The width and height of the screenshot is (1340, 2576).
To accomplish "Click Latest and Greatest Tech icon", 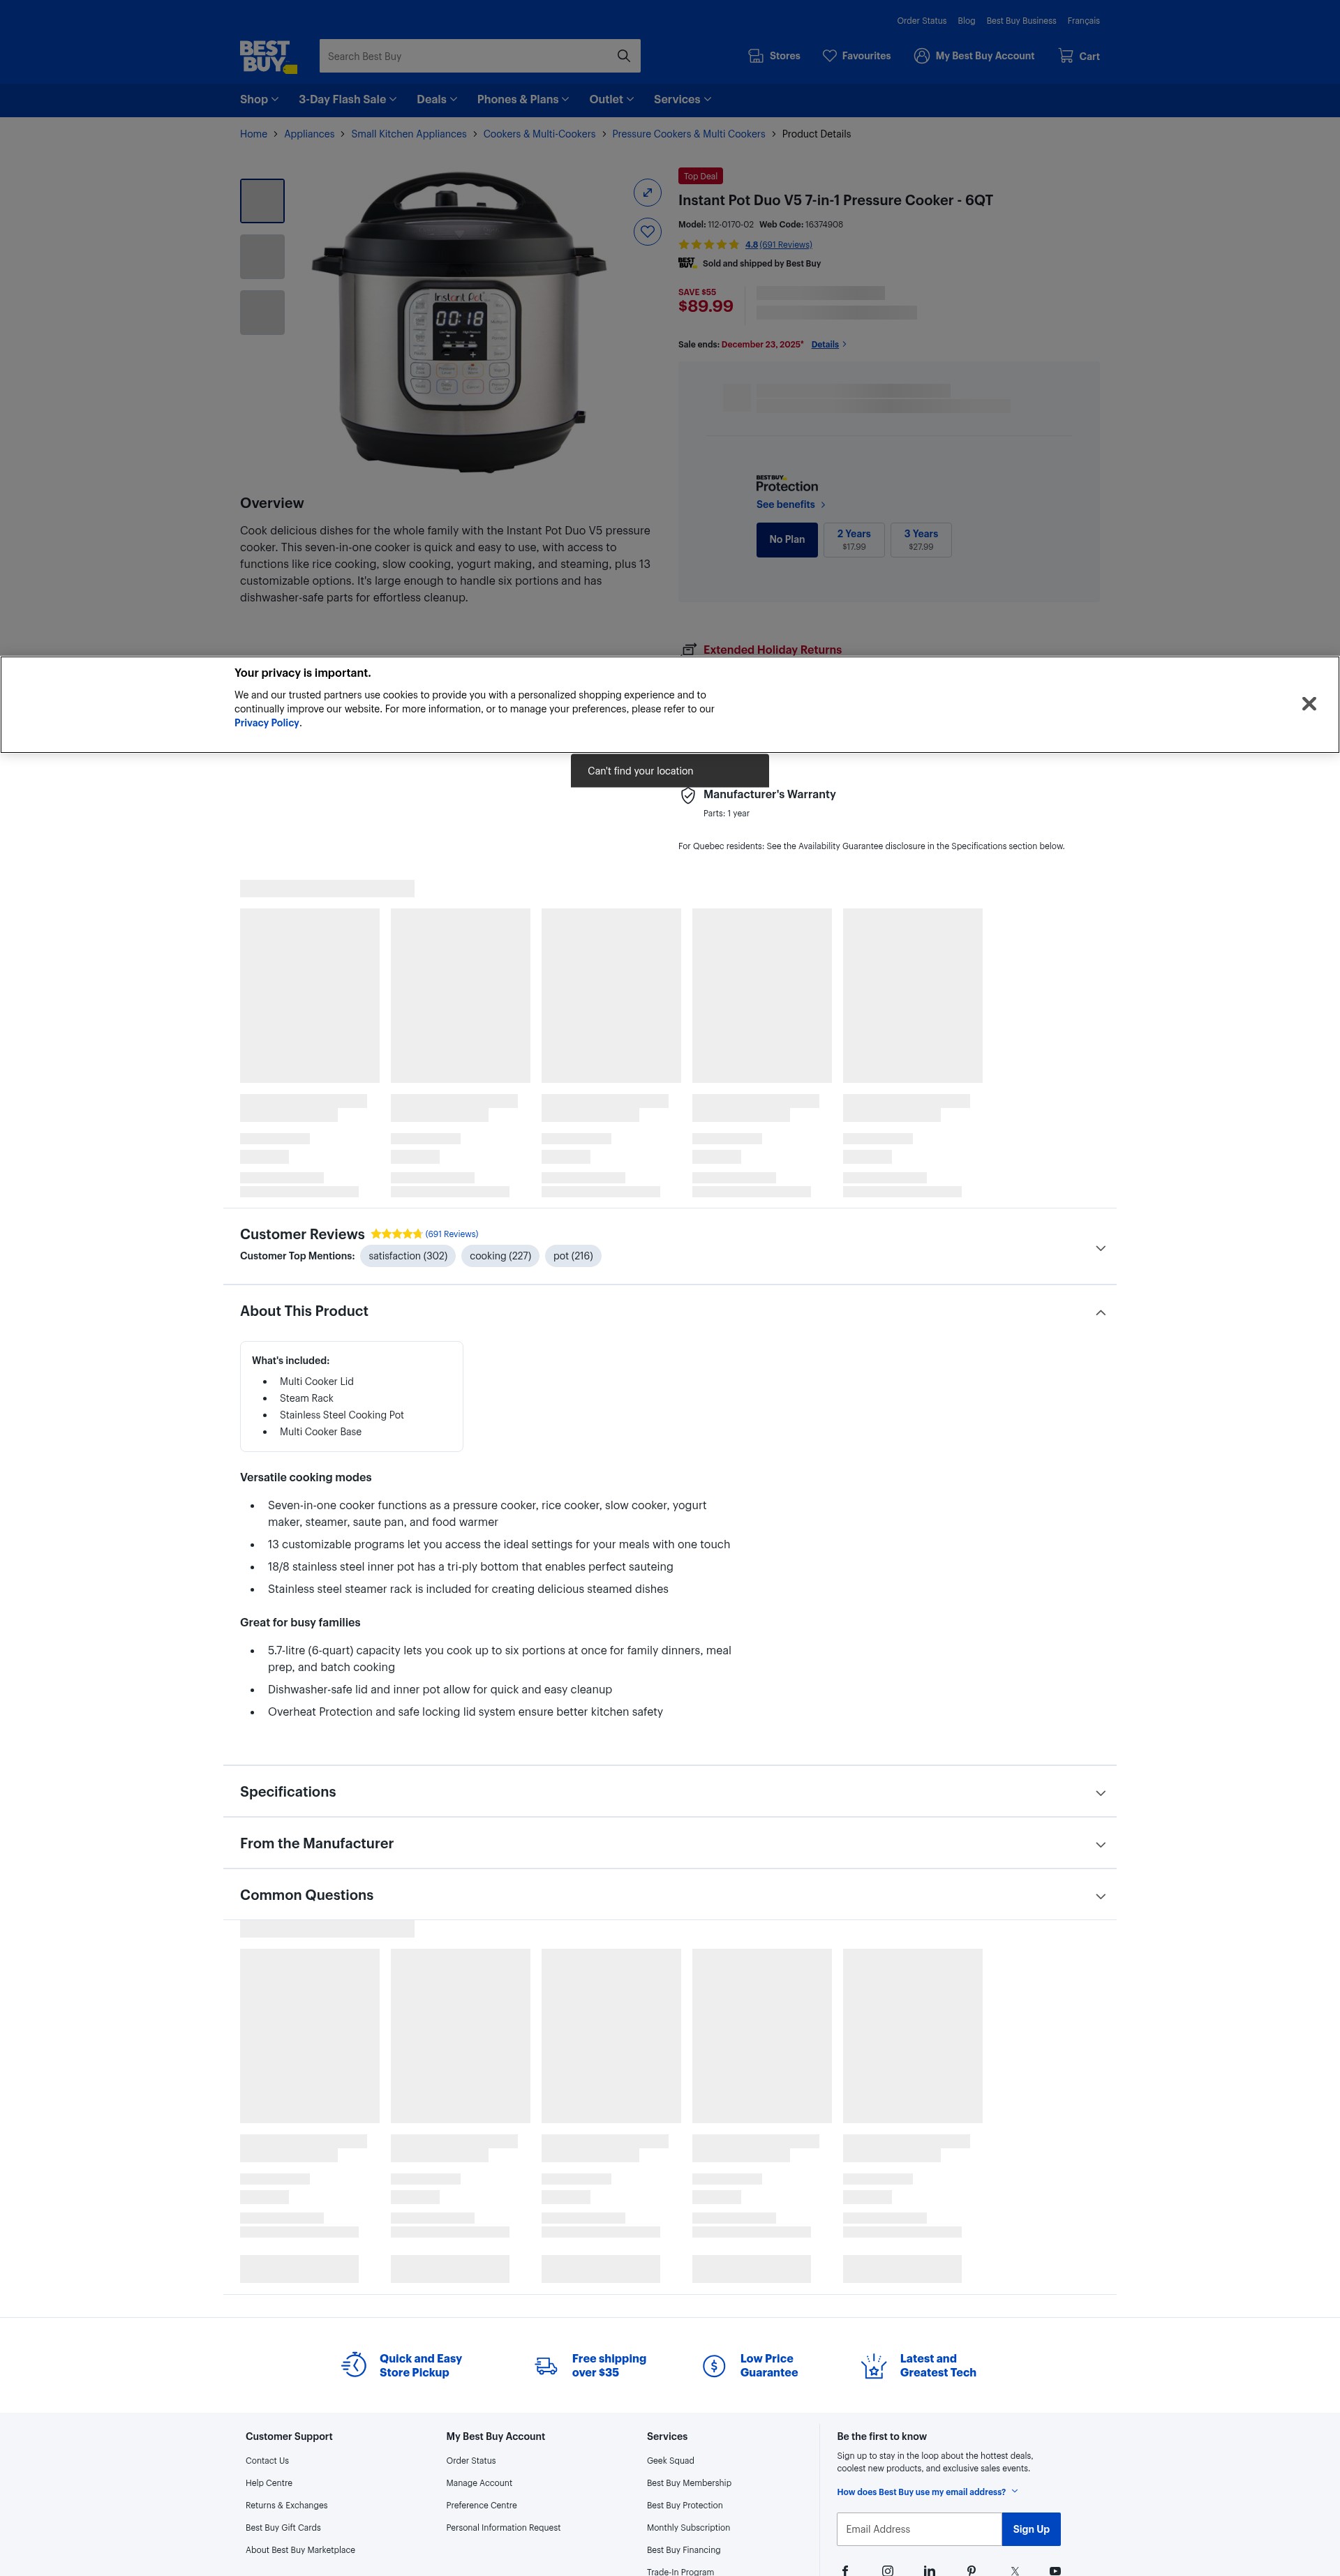I will pyautogui.click(x=874, y=2365).
